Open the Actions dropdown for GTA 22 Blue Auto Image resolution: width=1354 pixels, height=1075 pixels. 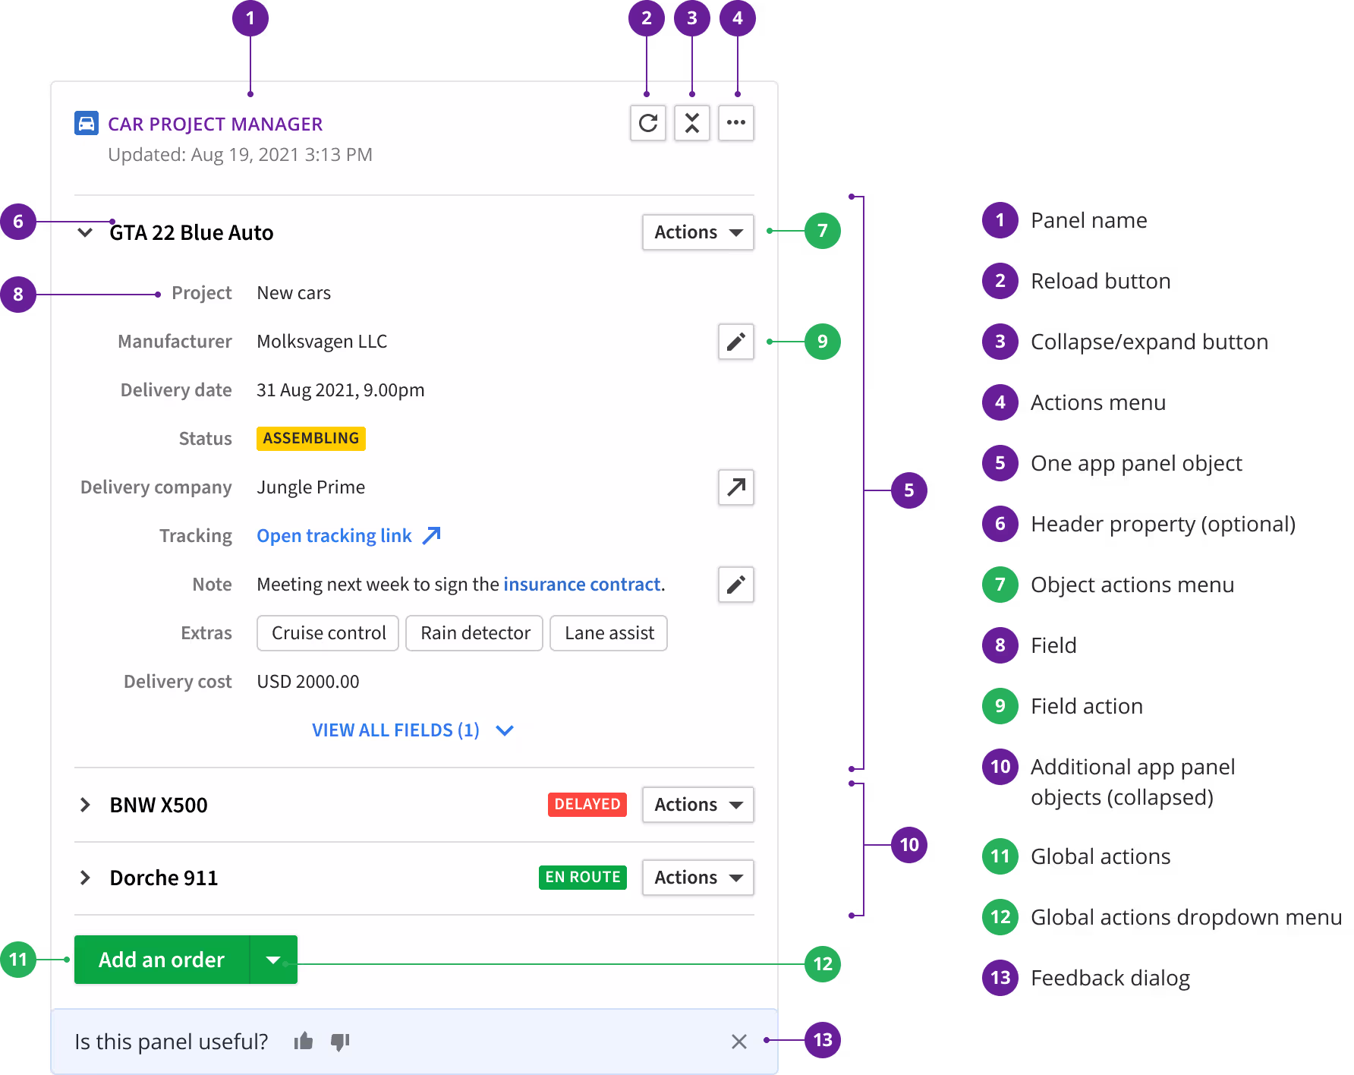pos(697,232)
